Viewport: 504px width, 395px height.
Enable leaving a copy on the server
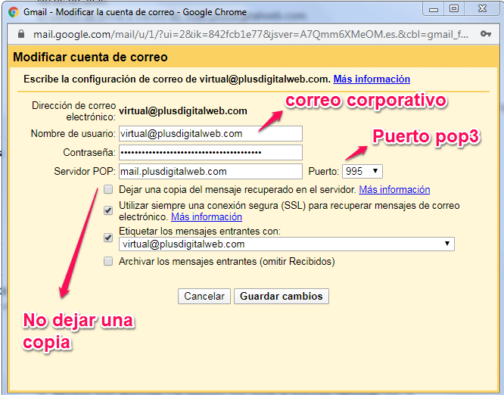(x=108, y=189)
